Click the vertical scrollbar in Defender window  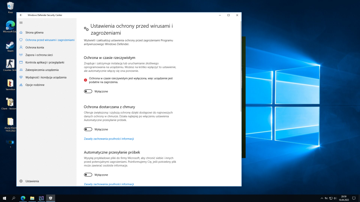pos(240,66)
